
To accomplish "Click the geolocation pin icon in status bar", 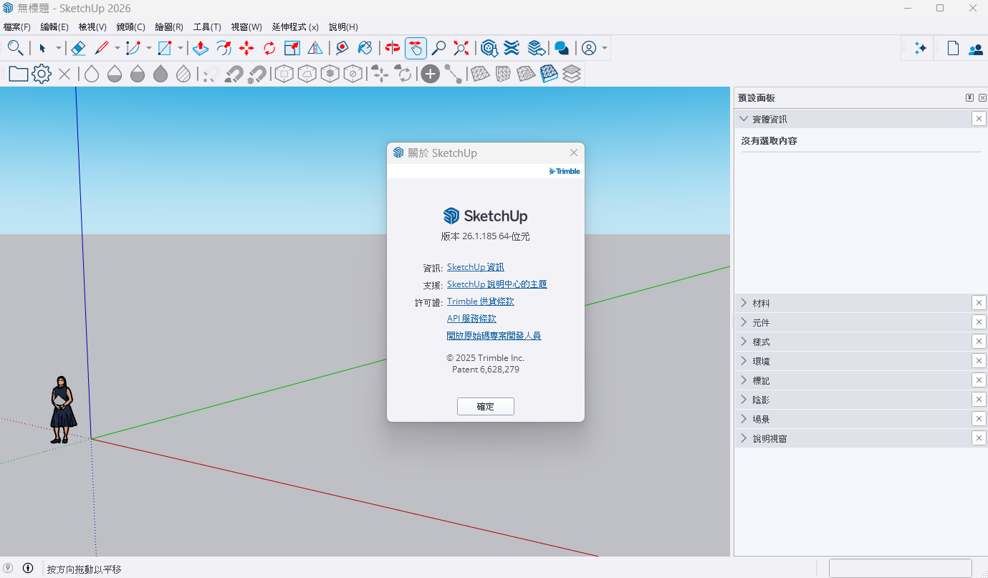I will pos(9,568).
